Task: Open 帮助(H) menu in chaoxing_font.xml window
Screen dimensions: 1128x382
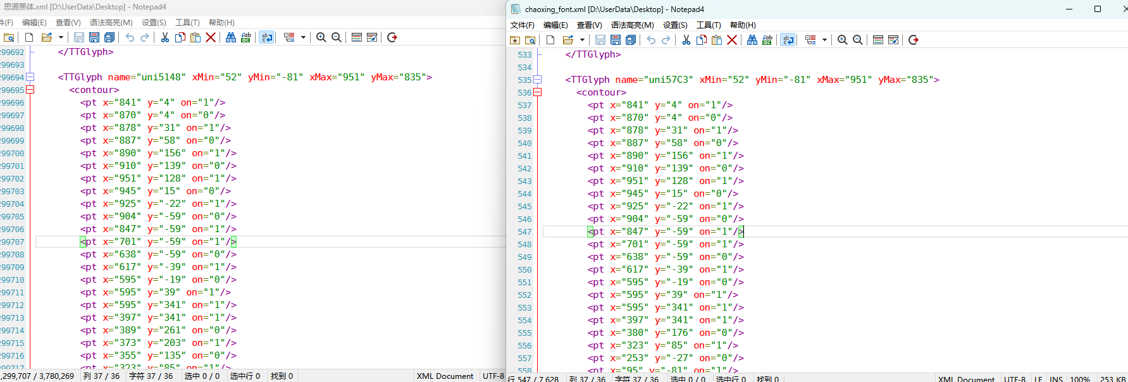Action: pyautogui.click(x=743, y=25)
